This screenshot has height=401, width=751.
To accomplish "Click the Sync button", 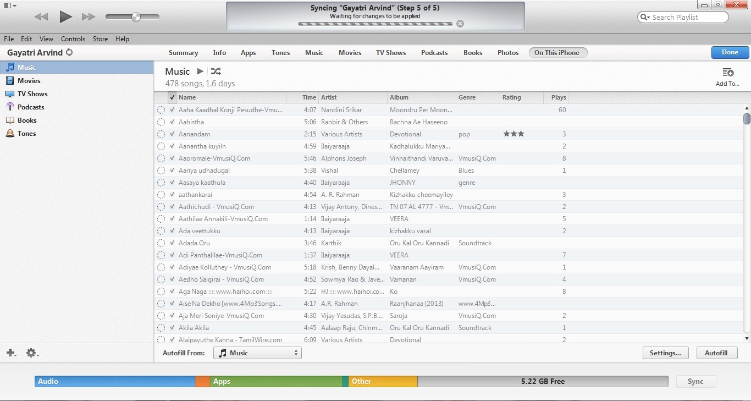I will pyautogui.click(x=695, y=381).
